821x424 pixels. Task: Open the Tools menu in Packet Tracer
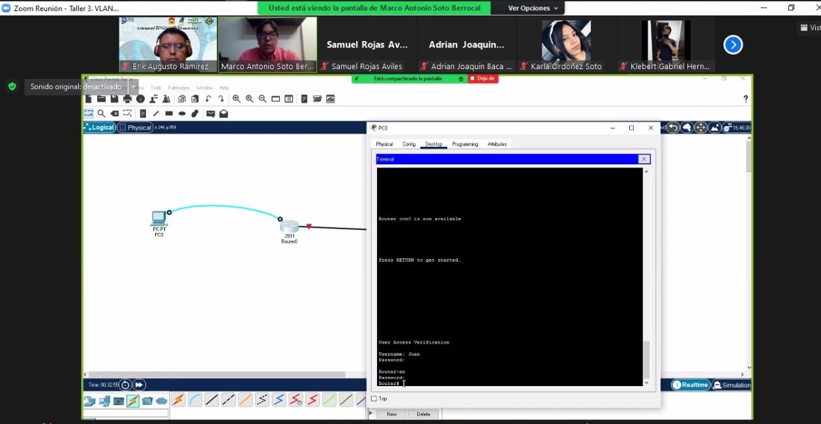tap(156, 87)
